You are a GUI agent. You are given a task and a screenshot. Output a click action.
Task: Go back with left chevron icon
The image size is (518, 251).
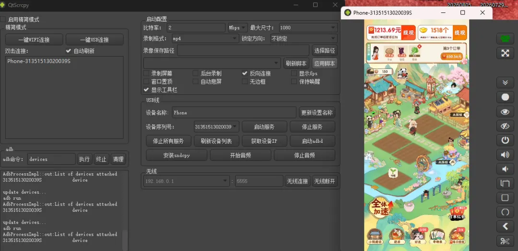tap(505, 227)
